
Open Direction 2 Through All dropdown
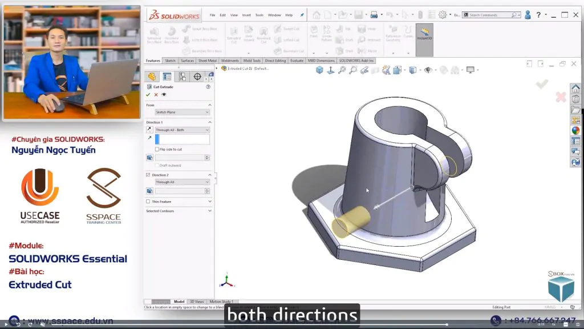pyautogui.click(x=182, y=182)
